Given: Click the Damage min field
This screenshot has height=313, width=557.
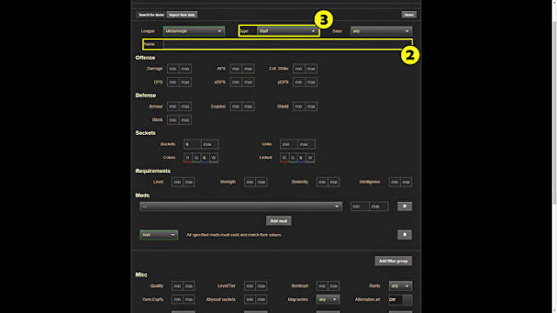Looking at the screenshot, I should click(x=173, y=69).
